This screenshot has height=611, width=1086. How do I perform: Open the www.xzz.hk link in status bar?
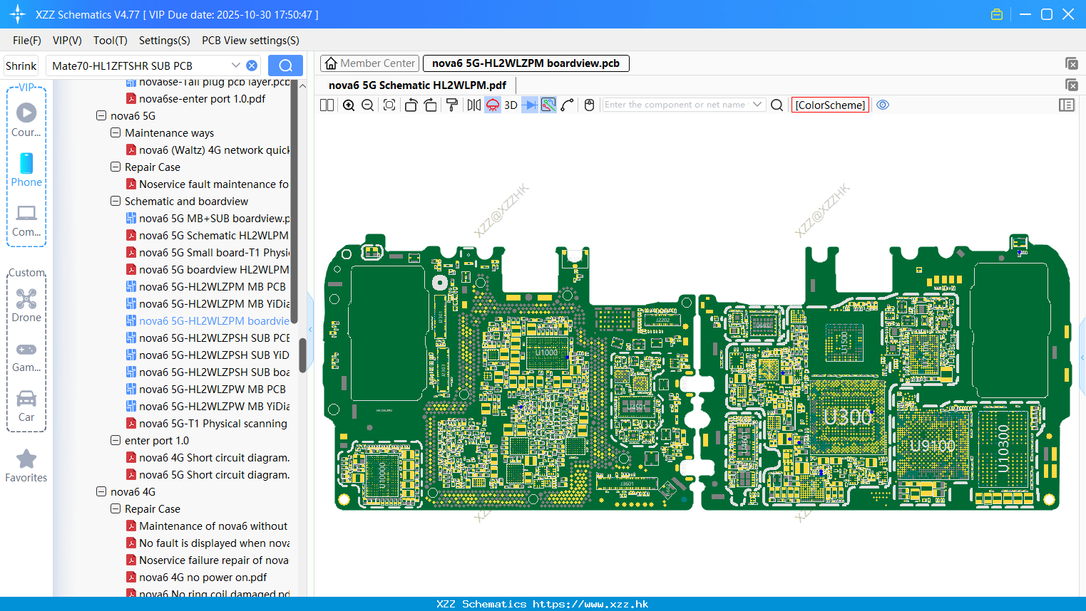click(x=590, y=604)
